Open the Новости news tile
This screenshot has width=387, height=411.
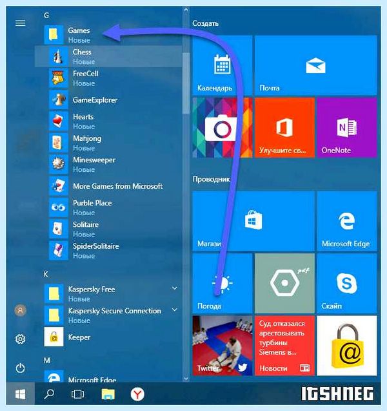pyautogui.click(x=284, y=346)
